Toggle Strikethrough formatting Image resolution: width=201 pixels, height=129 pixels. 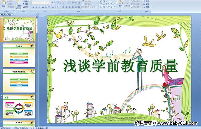coord(43,7)
